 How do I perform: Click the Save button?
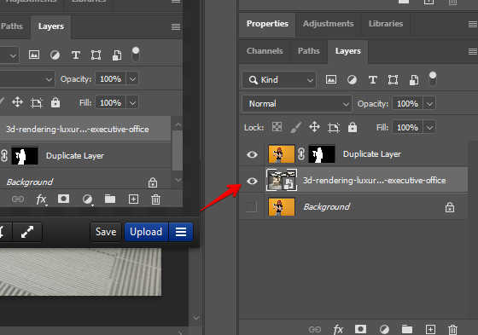(x=106, y=232)
